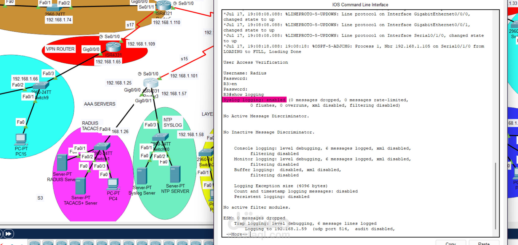Click the highlighted Syslog logging enabled text
Image resolution: width=518 pixels, height=245 pixels.
(x=254, y=100)
